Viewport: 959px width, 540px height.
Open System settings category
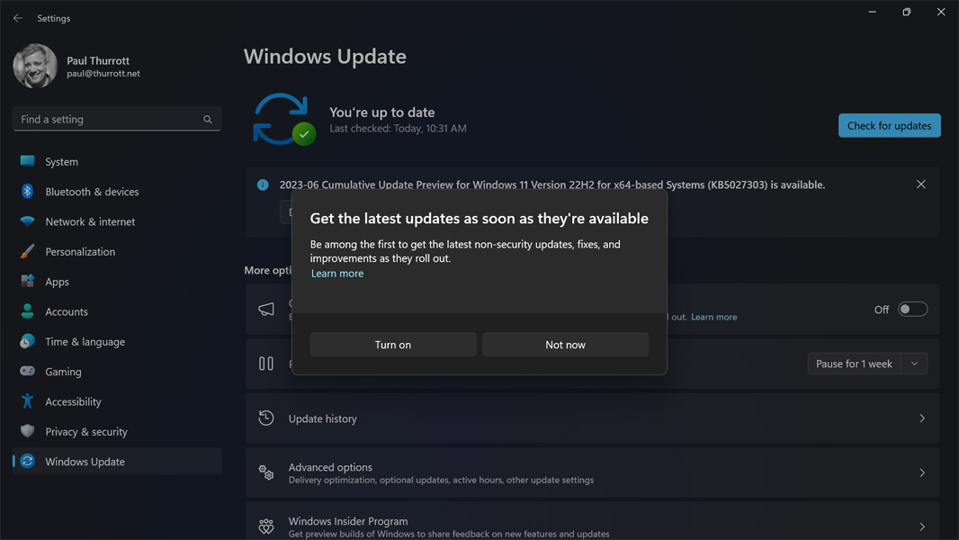tap(117, 161)
